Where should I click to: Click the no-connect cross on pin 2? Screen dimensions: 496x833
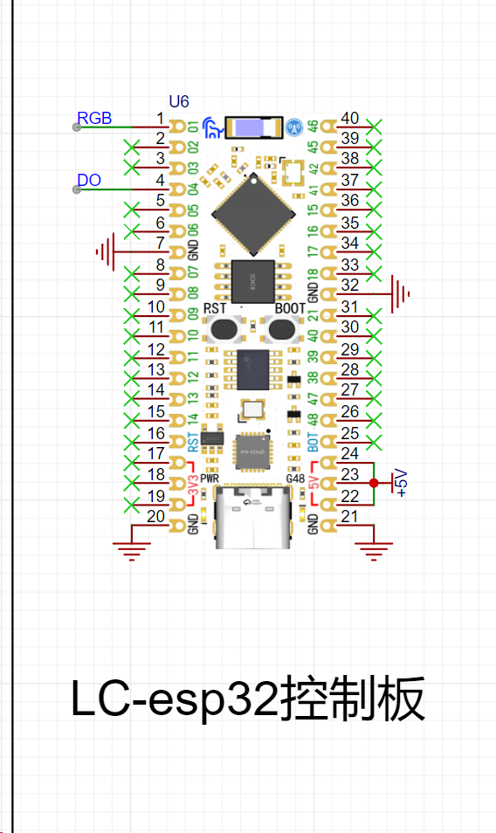coord(131,148)
